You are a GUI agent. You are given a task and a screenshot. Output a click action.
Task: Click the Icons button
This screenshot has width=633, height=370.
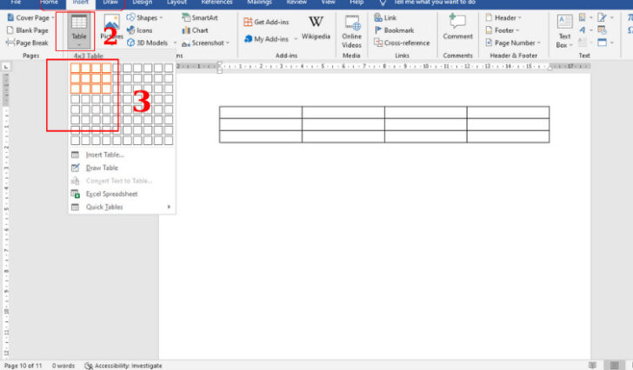[x=143, y=30]
